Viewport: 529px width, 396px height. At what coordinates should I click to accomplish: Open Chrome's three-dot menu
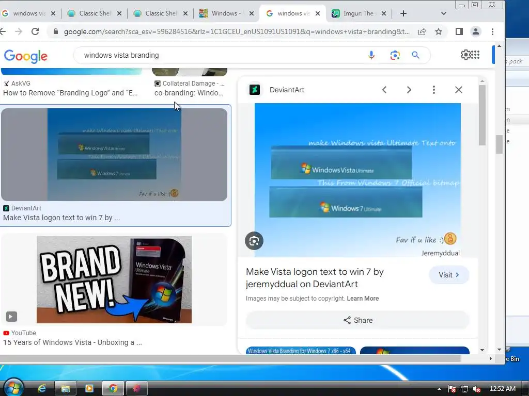point(492,31)
